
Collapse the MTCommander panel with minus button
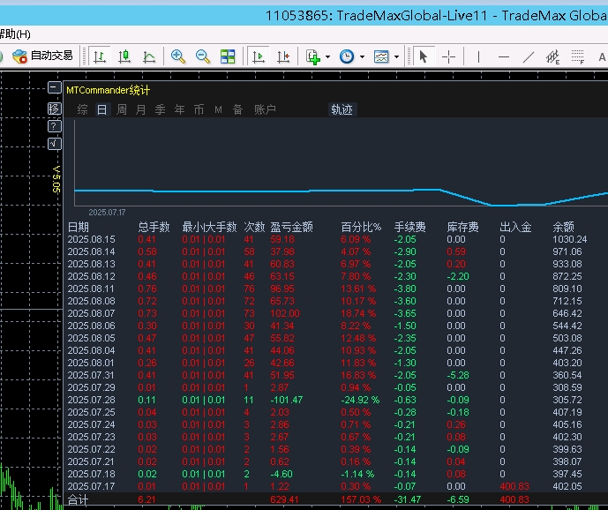point(54,89)
